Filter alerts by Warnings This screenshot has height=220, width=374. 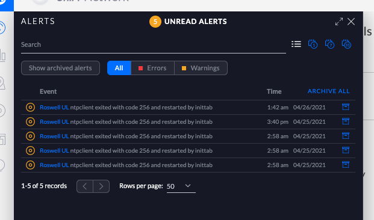point(201,68)
